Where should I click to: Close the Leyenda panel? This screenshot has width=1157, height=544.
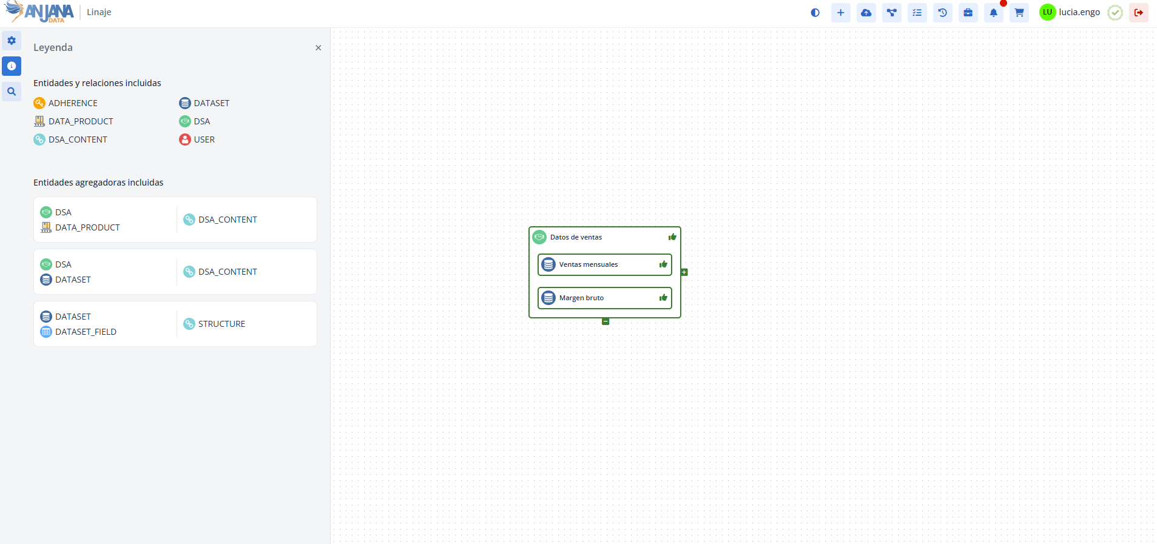tap(318, 48)
